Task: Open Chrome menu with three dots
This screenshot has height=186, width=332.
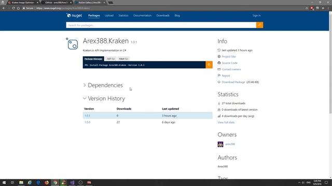Action: [x=328, y=8]
